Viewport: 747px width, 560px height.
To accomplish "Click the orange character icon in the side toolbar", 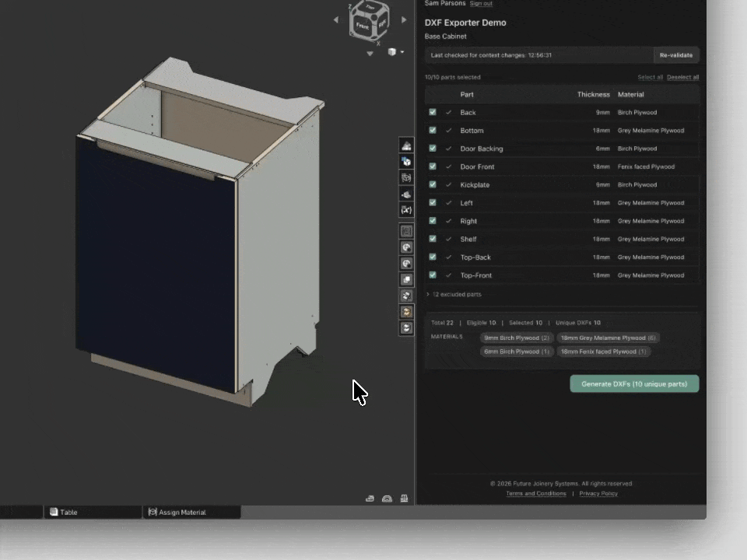I will tap(406, 312).
